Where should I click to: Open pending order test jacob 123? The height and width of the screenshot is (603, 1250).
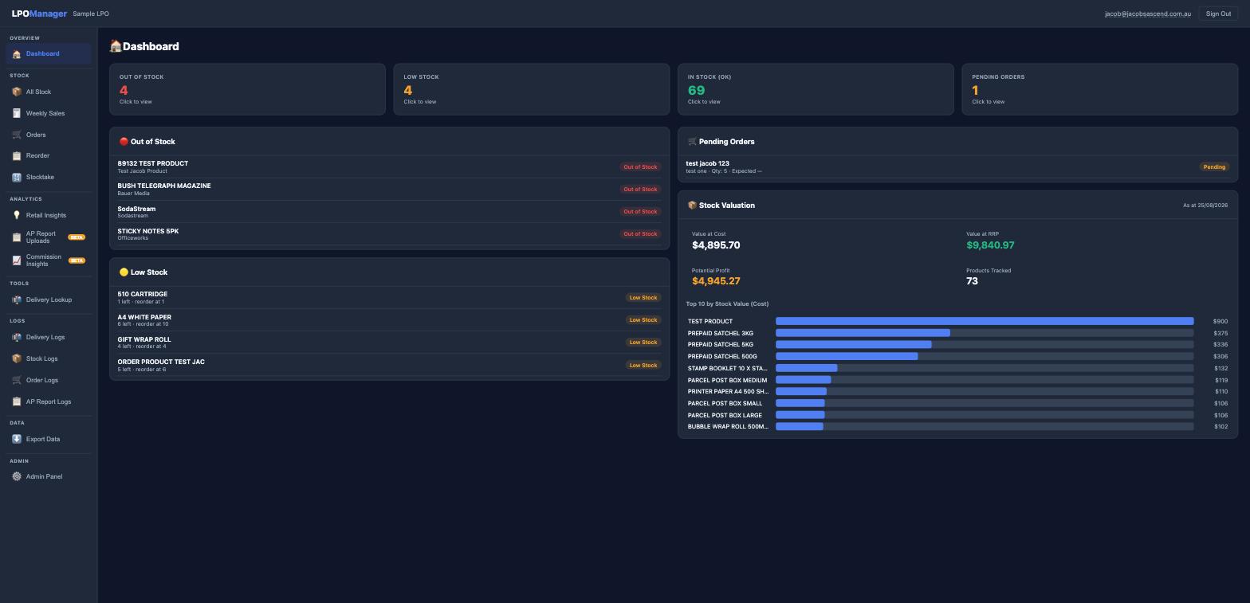click(x=957, y=166)
